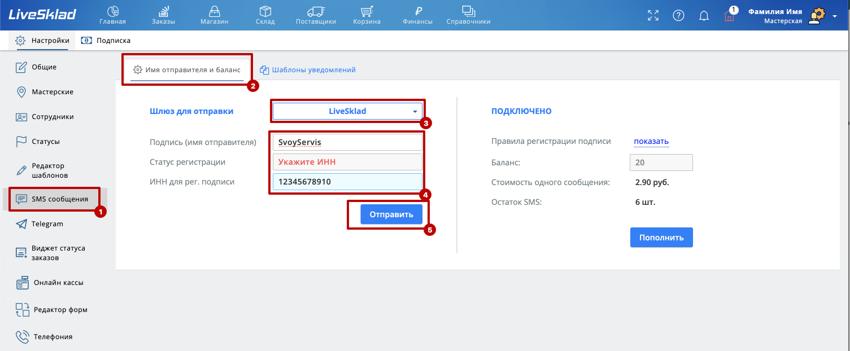Viewport: 850px width, 351px height.
Task: Click the SvoyServis sender name field
Action: [x=347, y=142]
